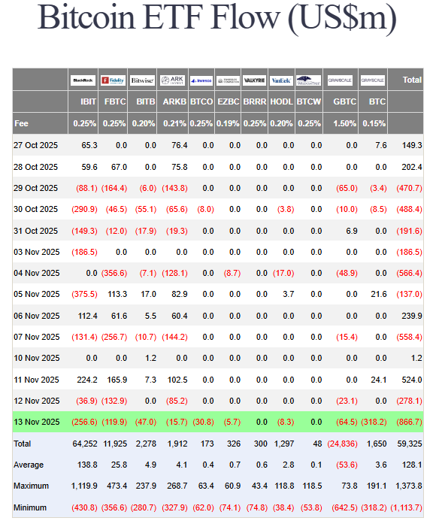Screen dimensions: 442x530
Task: Click the Total column header
Action: click(412, 80)
